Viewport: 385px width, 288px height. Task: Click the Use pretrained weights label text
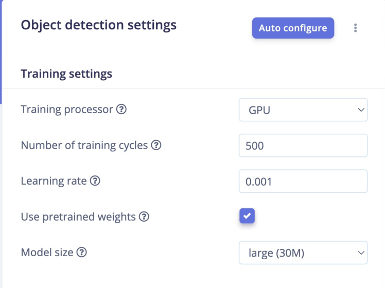(x=78, y=217)
